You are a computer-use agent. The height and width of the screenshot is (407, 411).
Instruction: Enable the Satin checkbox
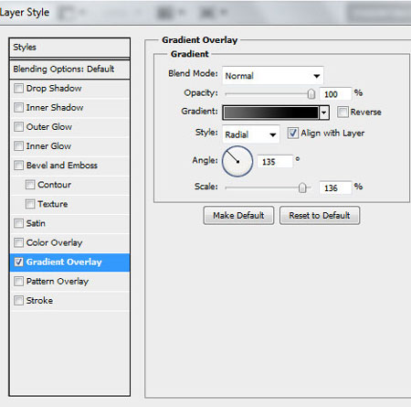18,223
